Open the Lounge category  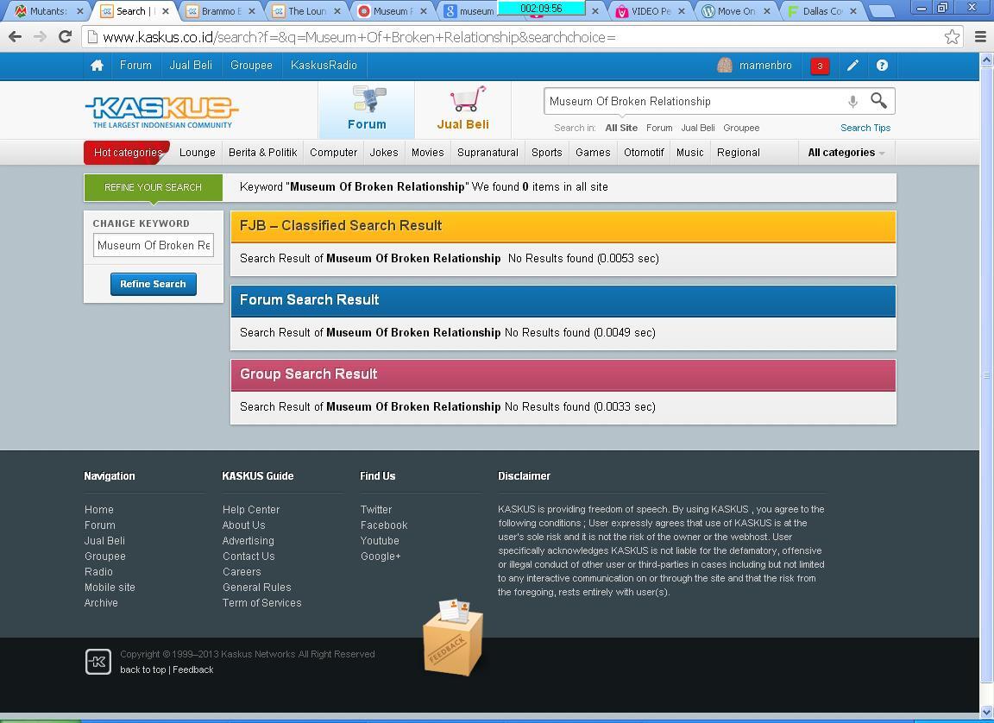pyautogui.click(x=197, y=153)
